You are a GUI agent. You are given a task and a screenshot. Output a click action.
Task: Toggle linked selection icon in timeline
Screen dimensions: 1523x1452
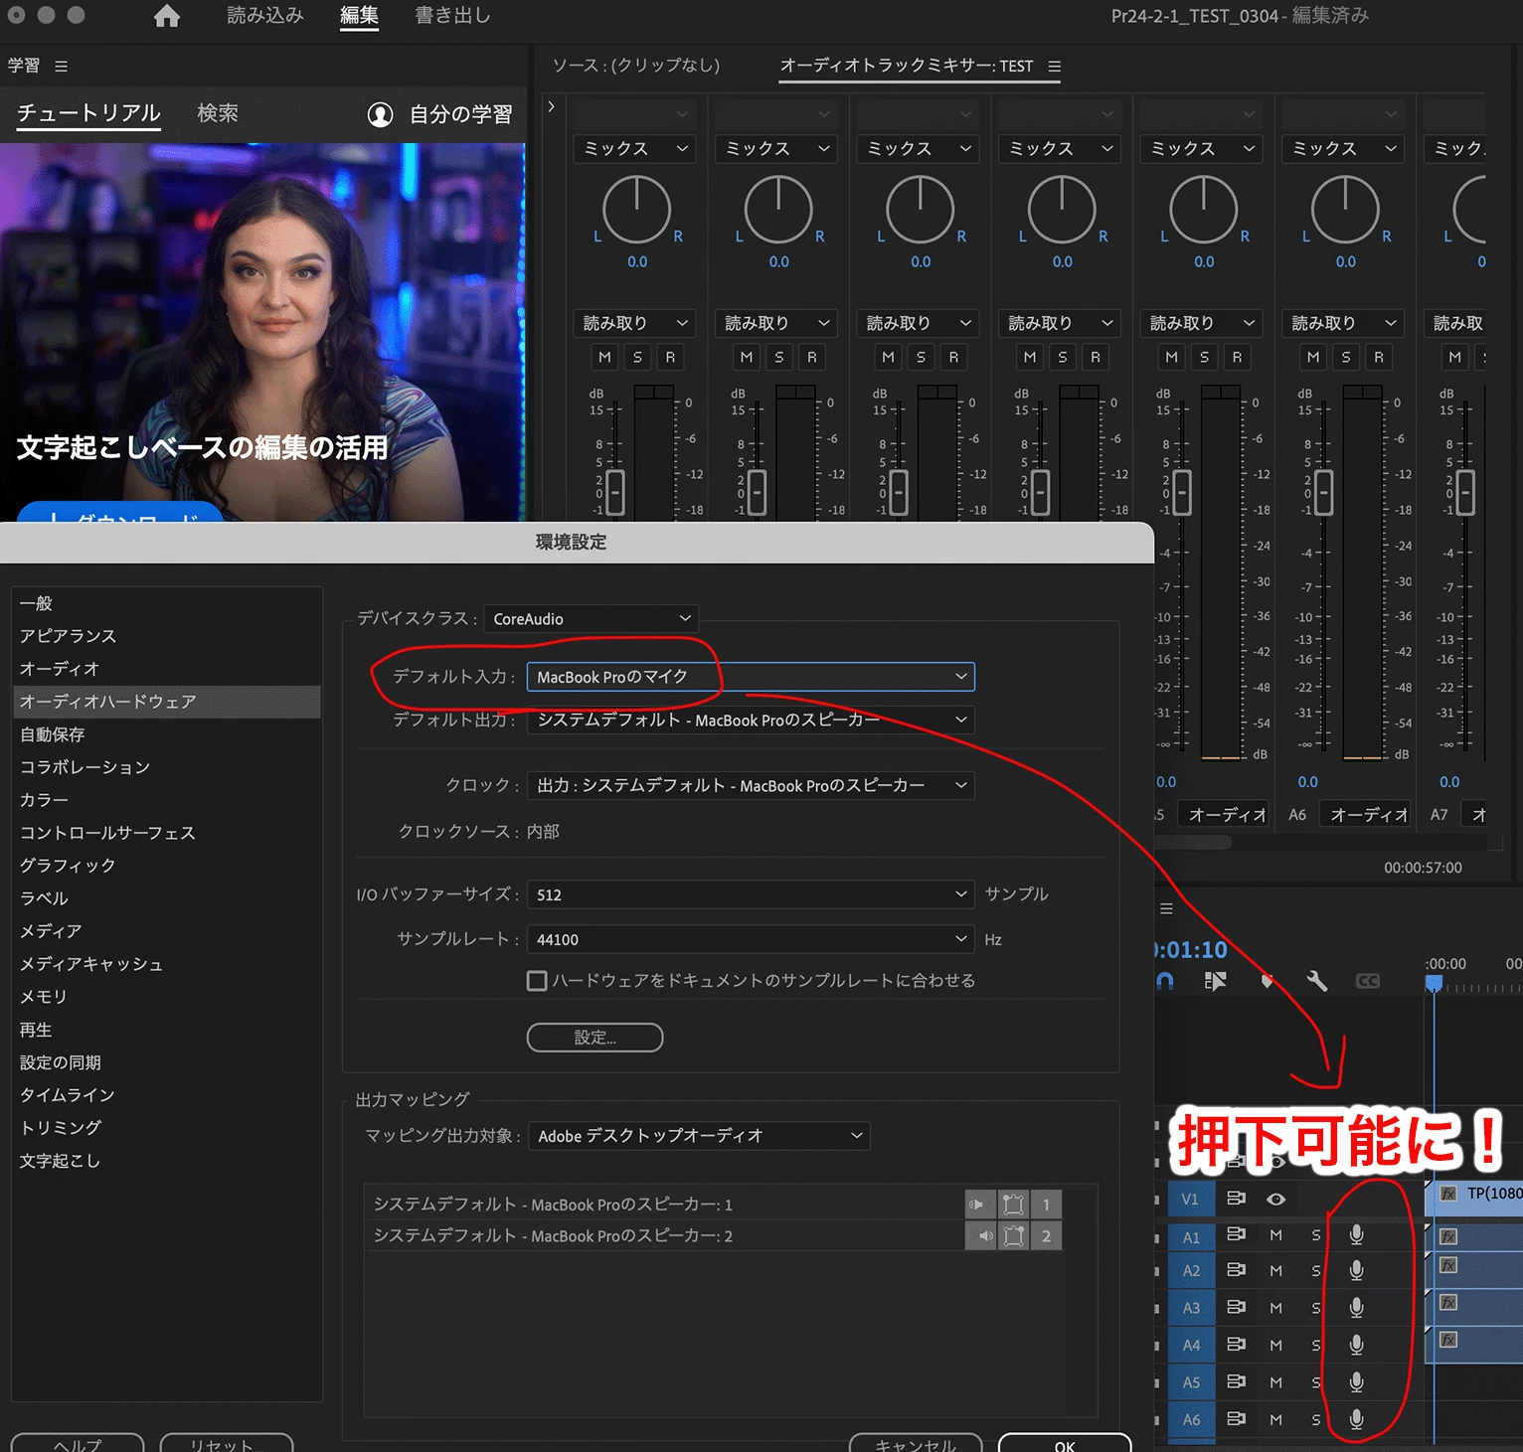[x=1215, y=981]
